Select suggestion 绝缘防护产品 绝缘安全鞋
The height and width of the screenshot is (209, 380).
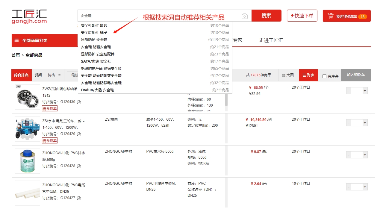(x=155, y=69)
